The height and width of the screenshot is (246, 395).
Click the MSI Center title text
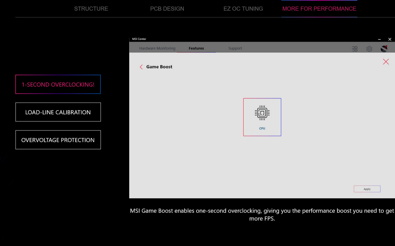click(x=139, y=39)
